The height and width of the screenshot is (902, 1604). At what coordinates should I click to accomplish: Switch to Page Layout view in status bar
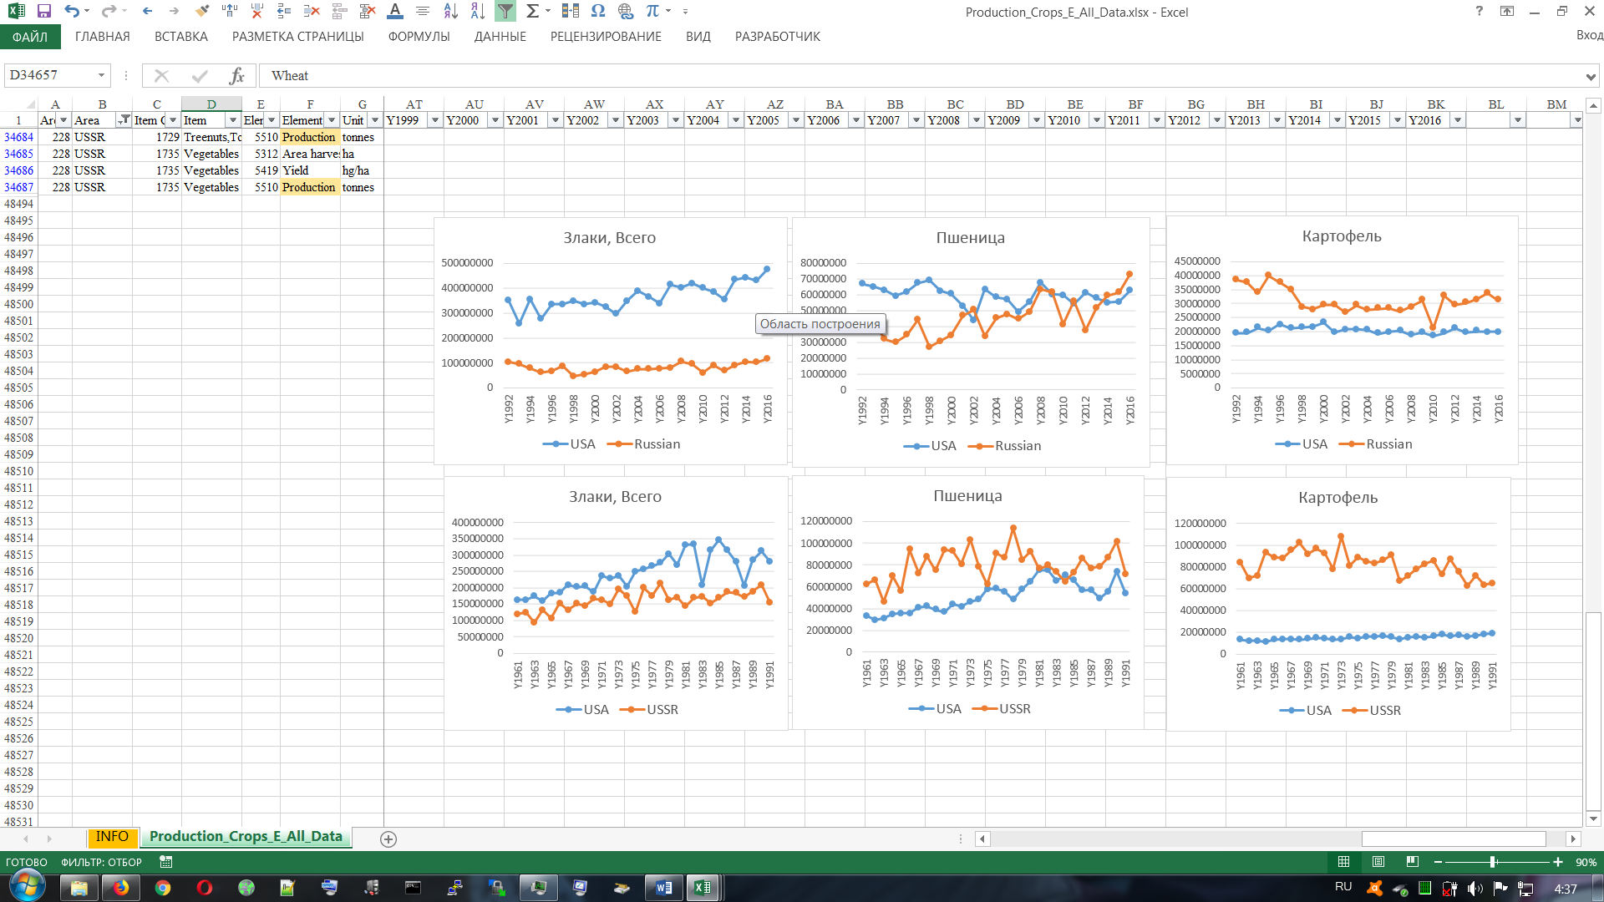click(1378, 862)
